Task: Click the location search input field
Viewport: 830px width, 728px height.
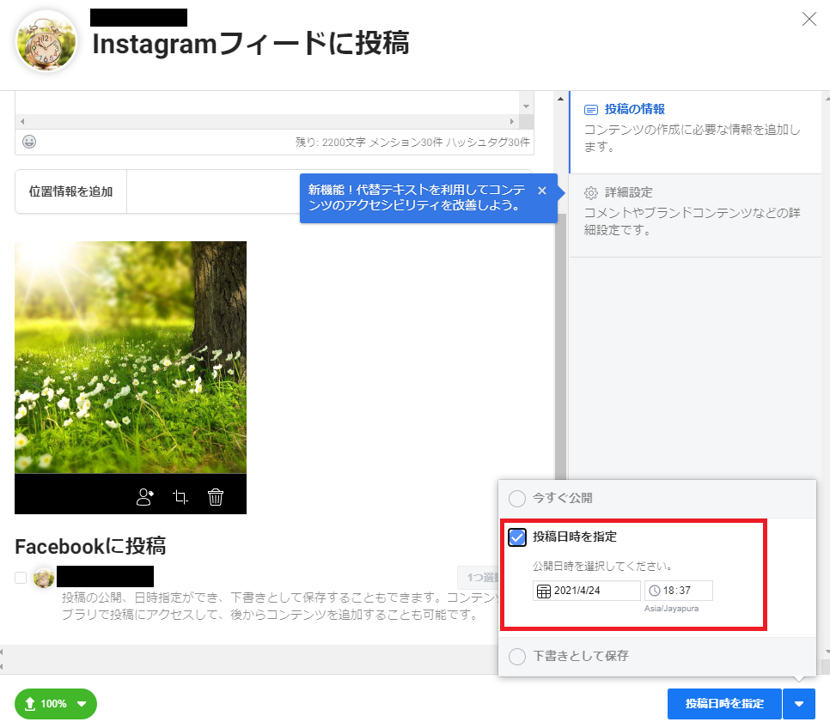Action: (x=213, y=191)
